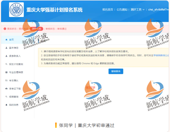Image resolution: width=170 pixels, height=132 pixels.
Task: Open 紧急联系人 in the sidebar
Action: 15,56
